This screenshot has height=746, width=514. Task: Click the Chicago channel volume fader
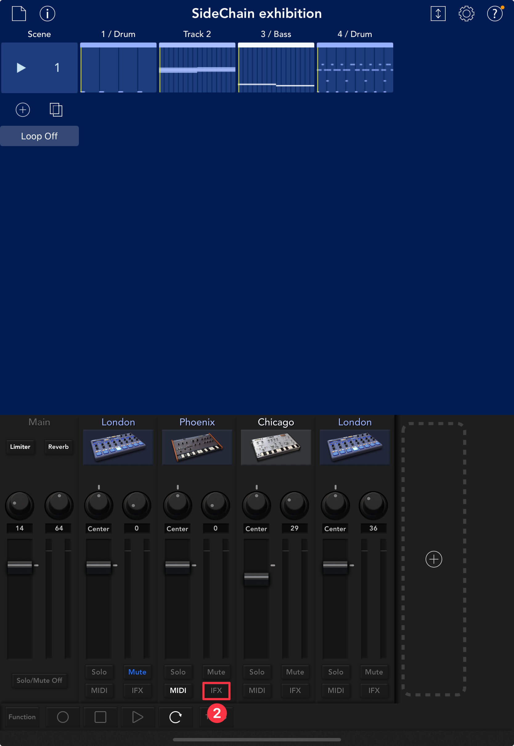pos(256,576)
